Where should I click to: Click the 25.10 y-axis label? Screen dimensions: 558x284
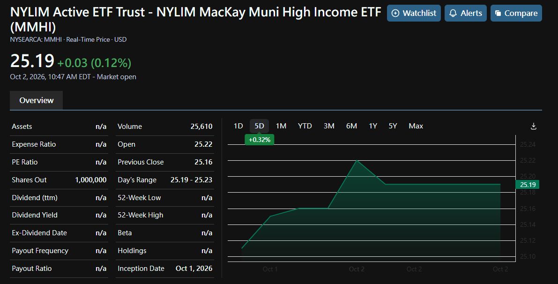[x=528, y=256]
